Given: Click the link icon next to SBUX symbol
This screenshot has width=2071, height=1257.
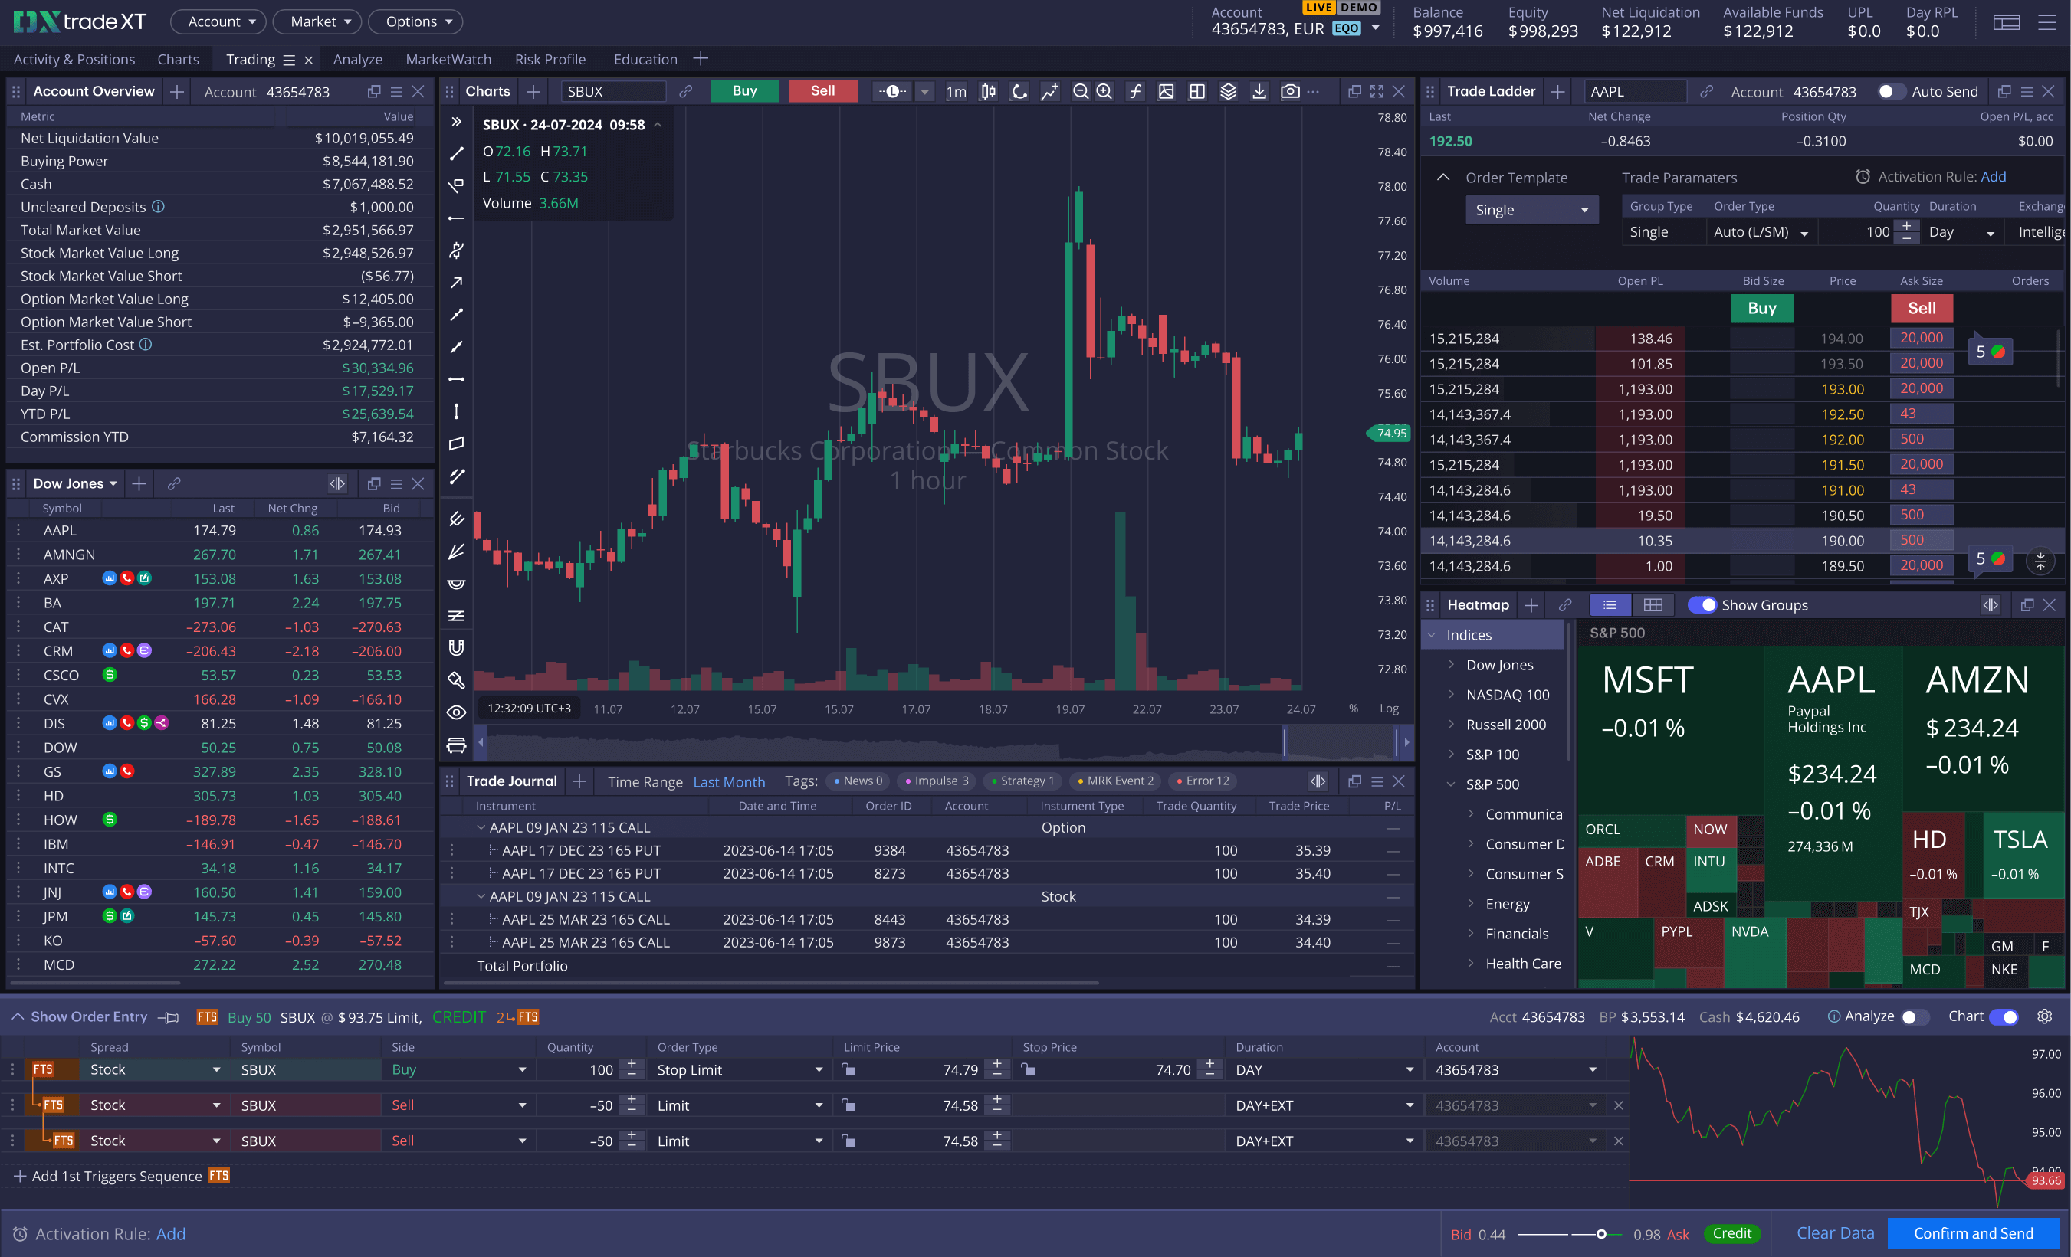Looking at the screenshot, I should [x=686, y=92].
